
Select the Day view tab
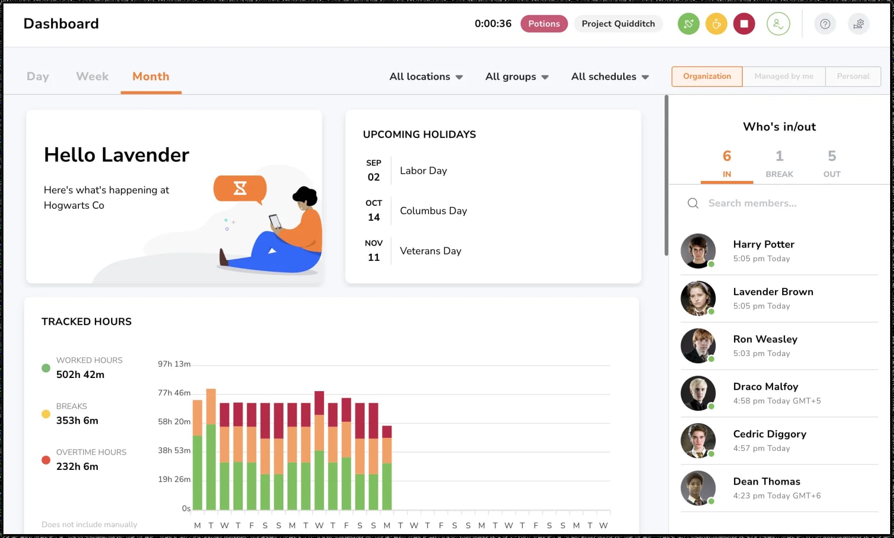[x=37, y=76]
